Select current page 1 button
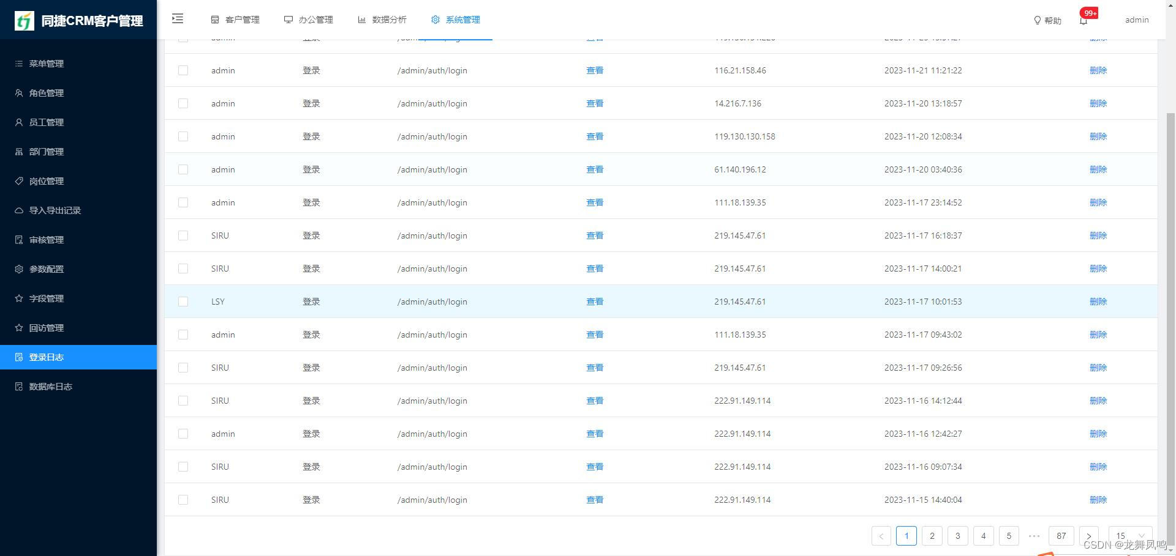 pyautogui.click(x=907, y=536)
